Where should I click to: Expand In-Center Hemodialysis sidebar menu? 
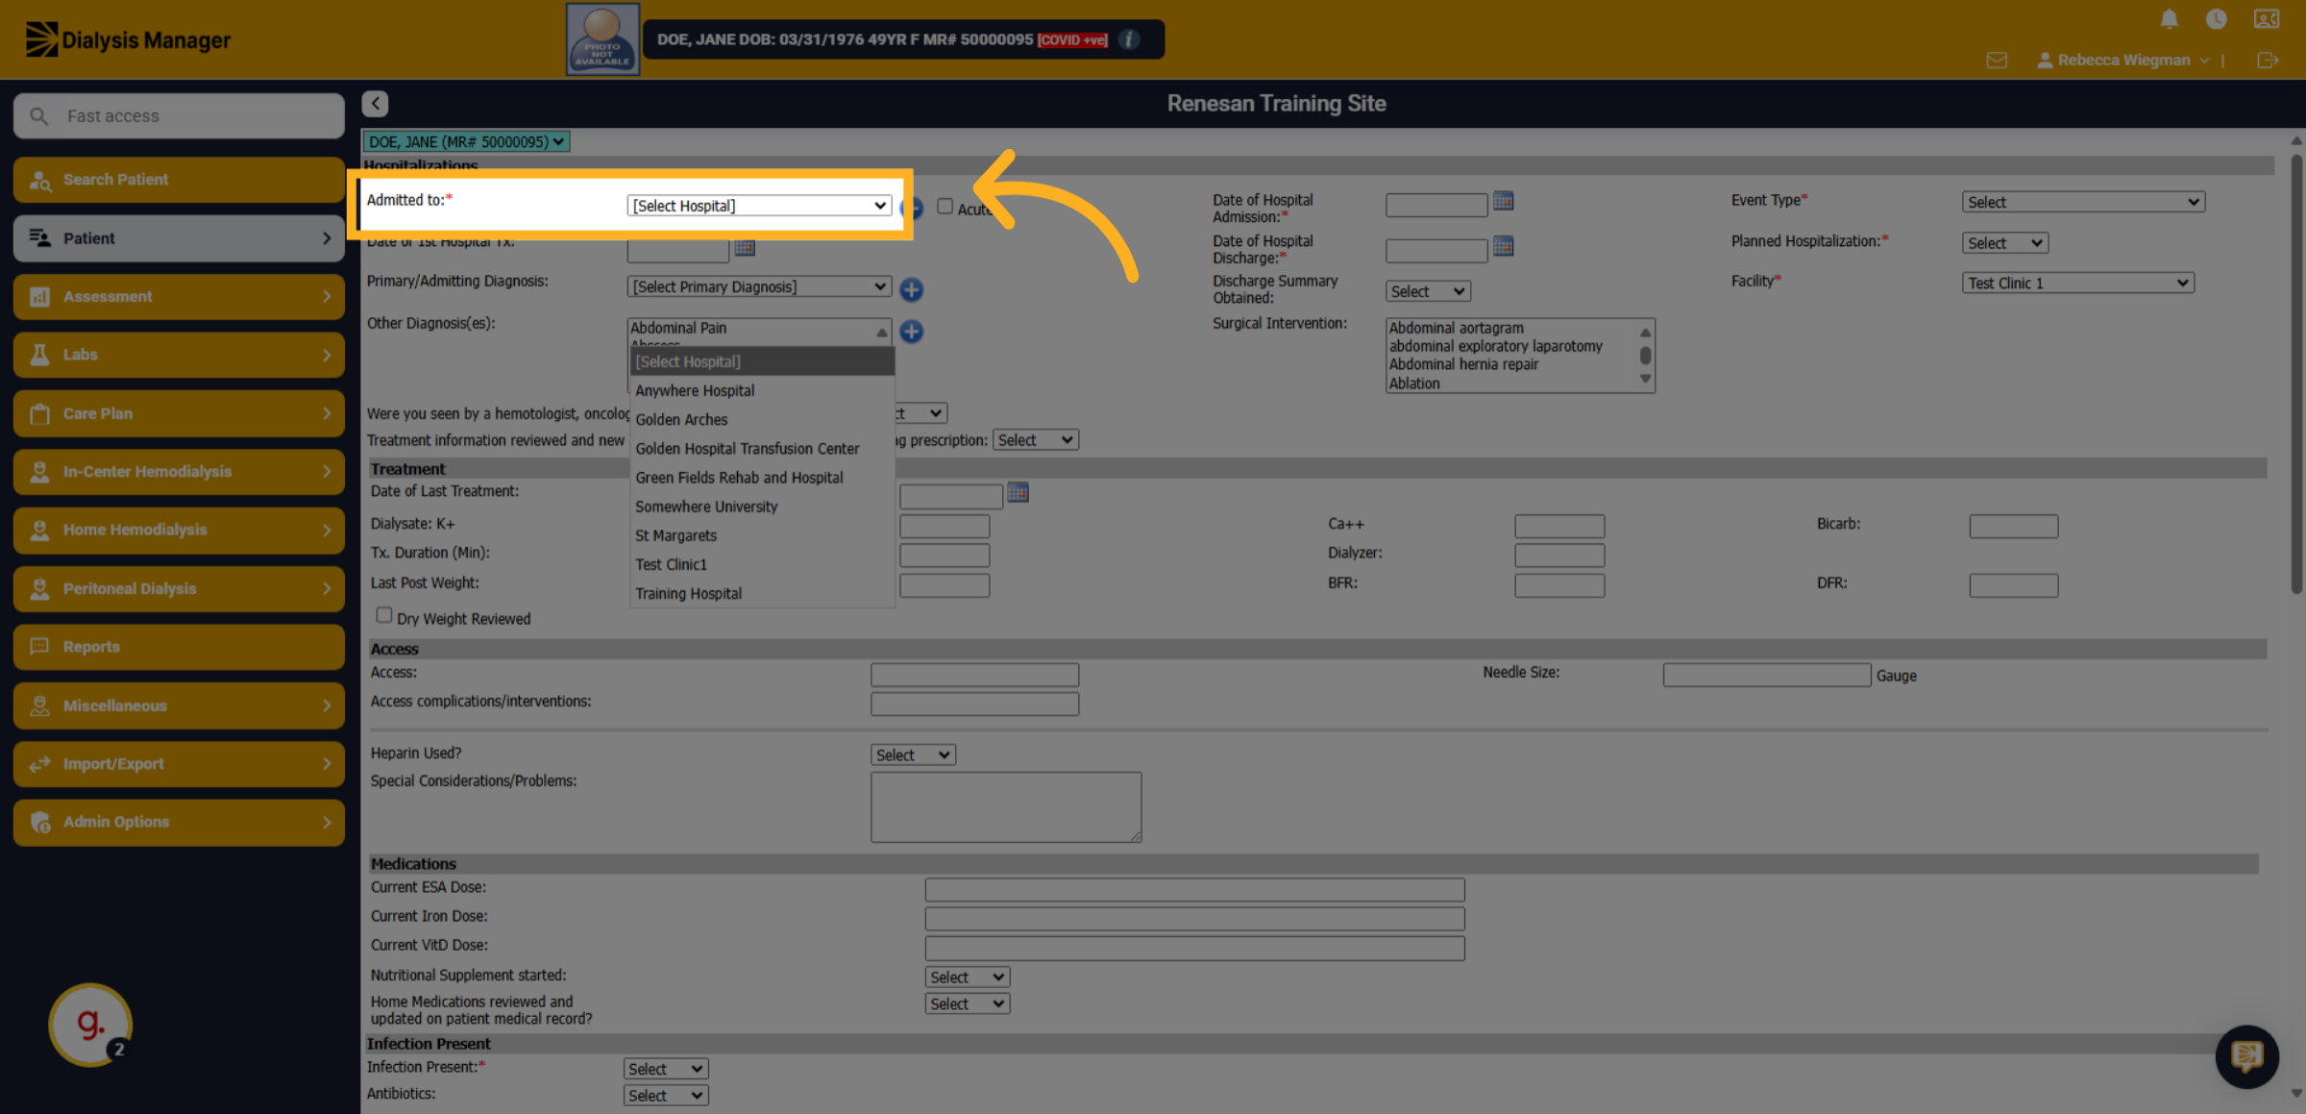coord(179,472)
